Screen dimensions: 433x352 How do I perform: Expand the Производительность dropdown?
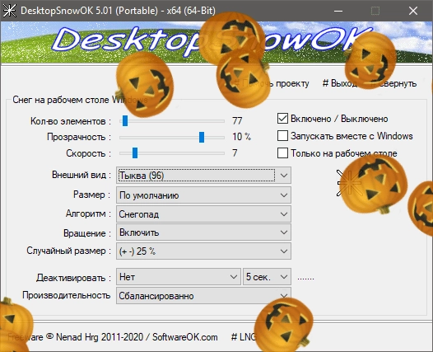click(203, 296)
